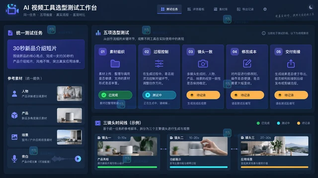The height and width of the screenshot is (178, 318).
Task: Open the 评测看板 tab
Action: [196, 9]
